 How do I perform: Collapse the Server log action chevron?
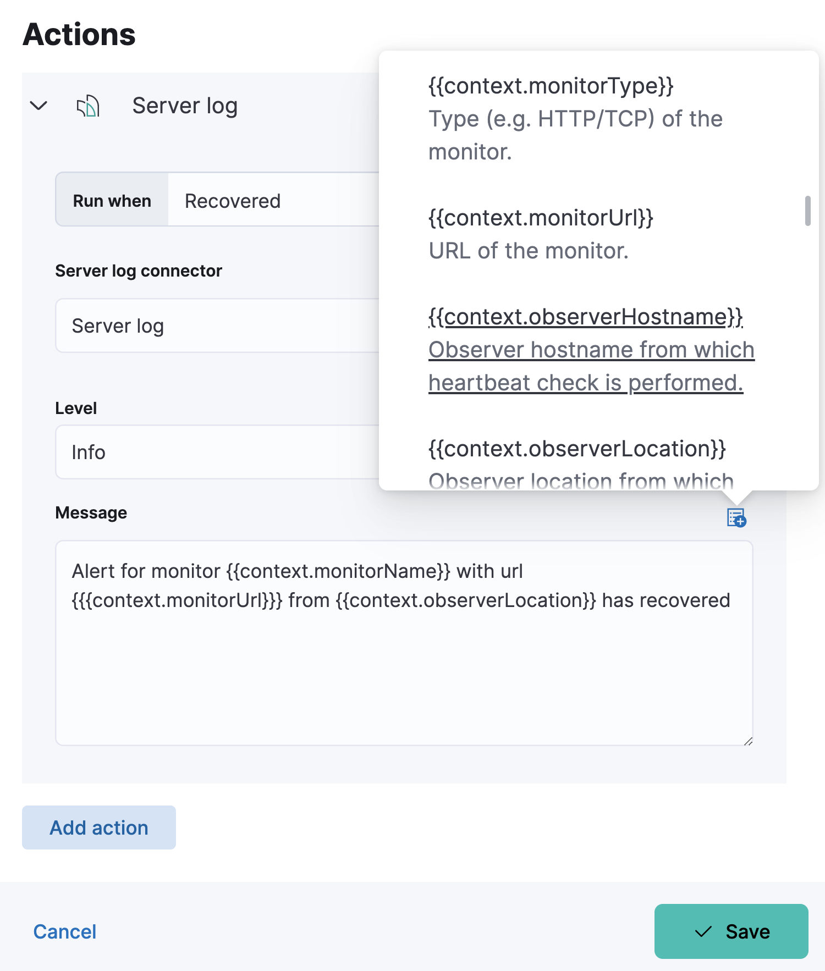[x=38, y=106]
